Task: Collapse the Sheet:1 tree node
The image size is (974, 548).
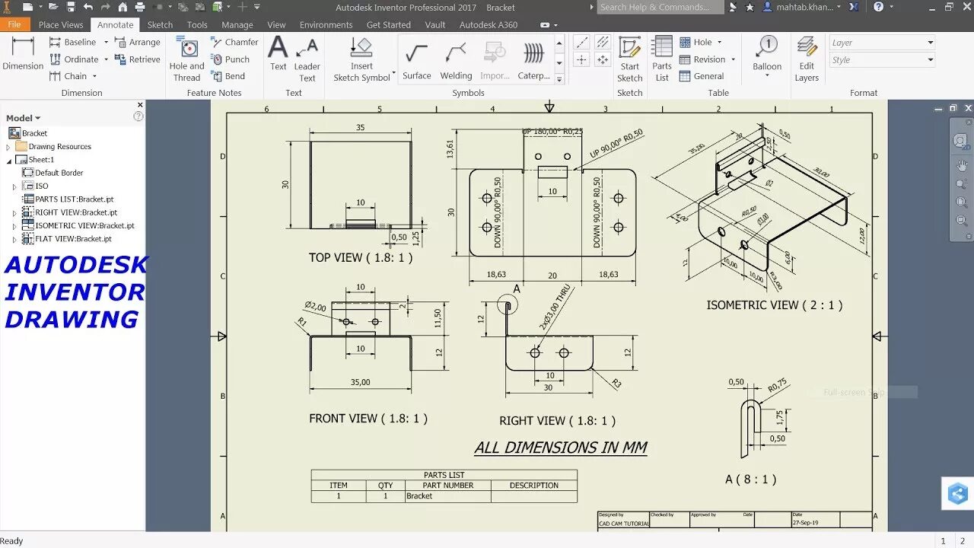Action: point(9,161)
